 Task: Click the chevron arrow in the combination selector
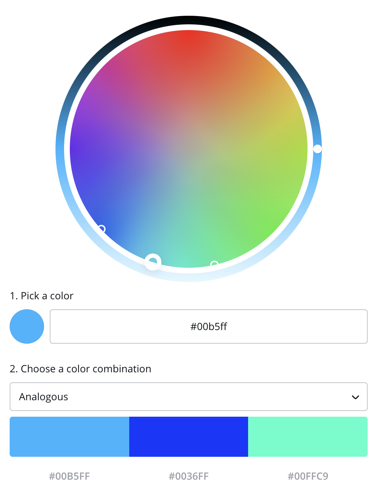(355, 397)
